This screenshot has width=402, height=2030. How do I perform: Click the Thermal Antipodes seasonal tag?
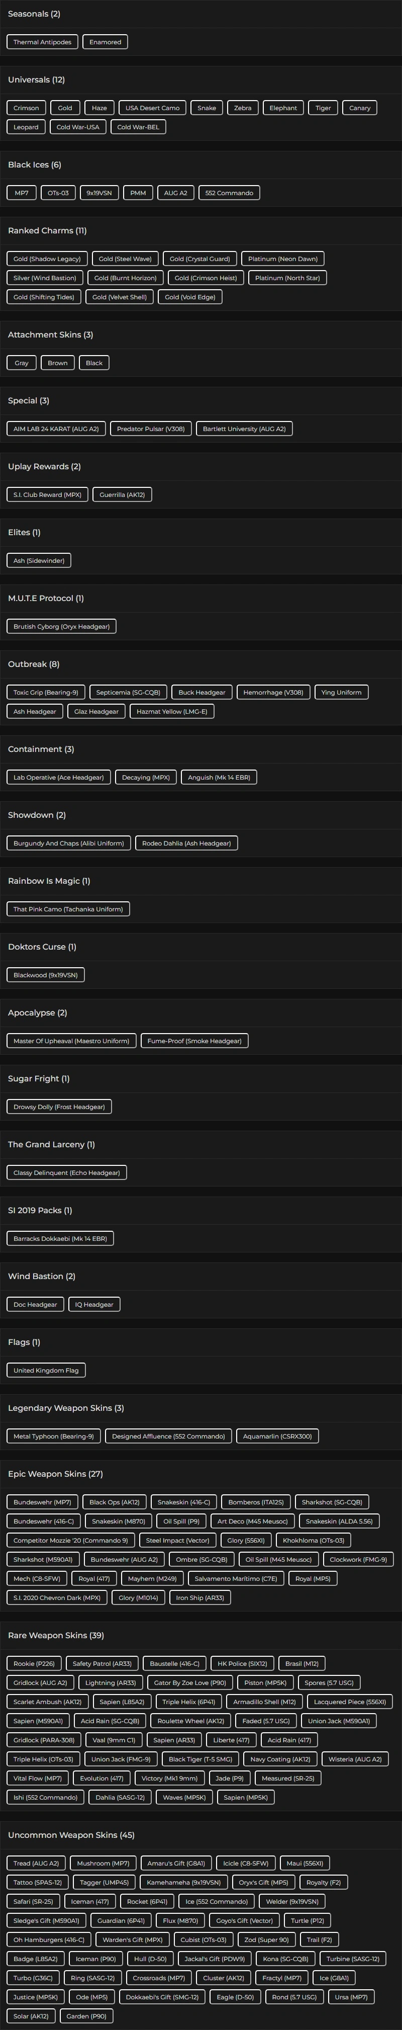pyautogui.click(x=43, y=42)
